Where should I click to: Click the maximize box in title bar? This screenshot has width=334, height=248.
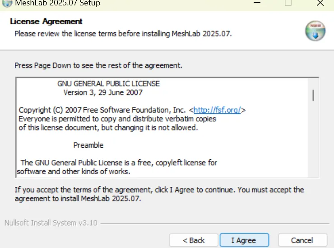(288, 3)
